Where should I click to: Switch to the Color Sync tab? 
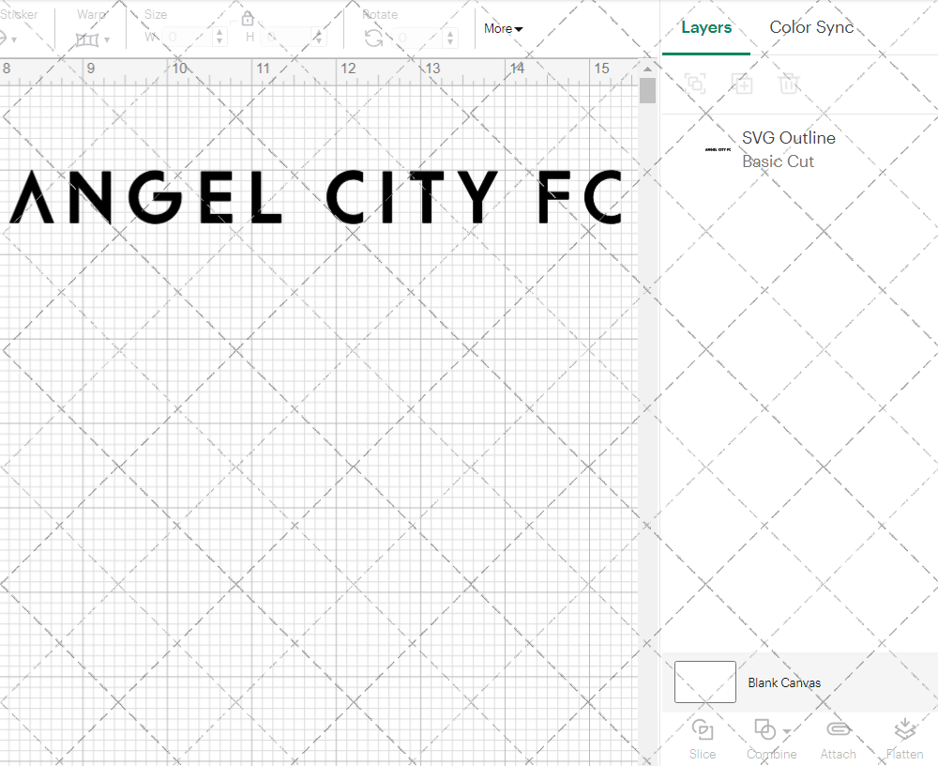click(x=811, y=27)
